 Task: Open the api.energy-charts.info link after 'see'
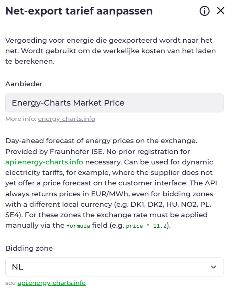[x=52, y=283]
